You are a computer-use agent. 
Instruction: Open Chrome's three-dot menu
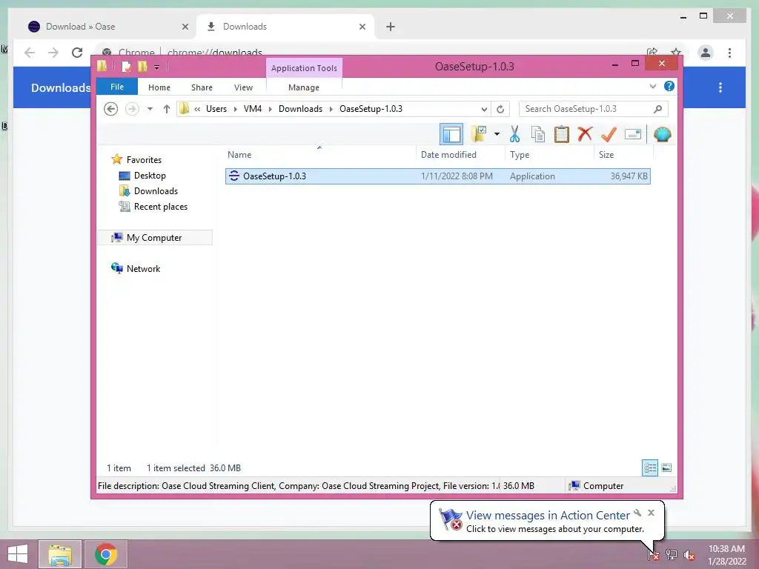pyautogui.click(x=729, y=53)
